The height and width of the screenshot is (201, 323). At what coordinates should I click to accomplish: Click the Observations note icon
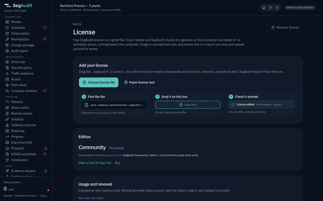(7, 33)
